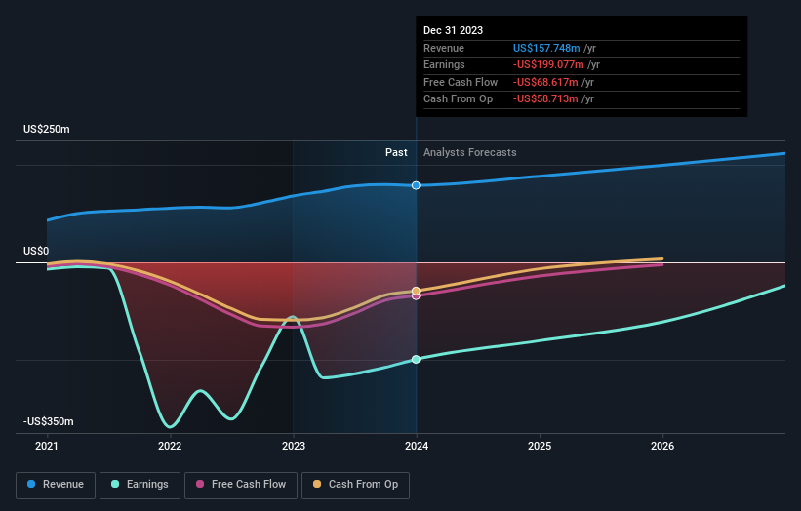Viewport: 801px width, 511px height.
Task: Click the Past section label
Action: click(x=396, y=152)
